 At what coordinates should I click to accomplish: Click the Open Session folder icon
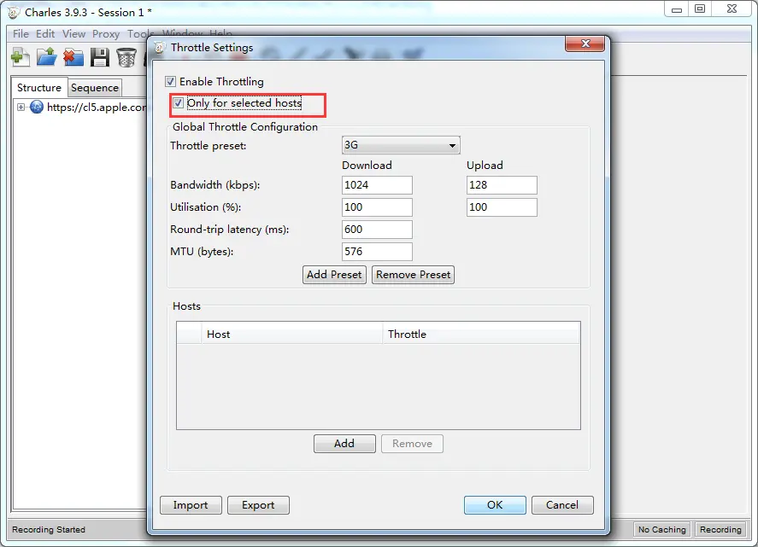pos(47,57)
